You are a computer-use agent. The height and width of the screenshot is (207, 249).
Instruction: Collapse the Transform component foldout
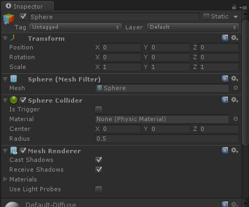pyautogui.click(x=5, y=39)
